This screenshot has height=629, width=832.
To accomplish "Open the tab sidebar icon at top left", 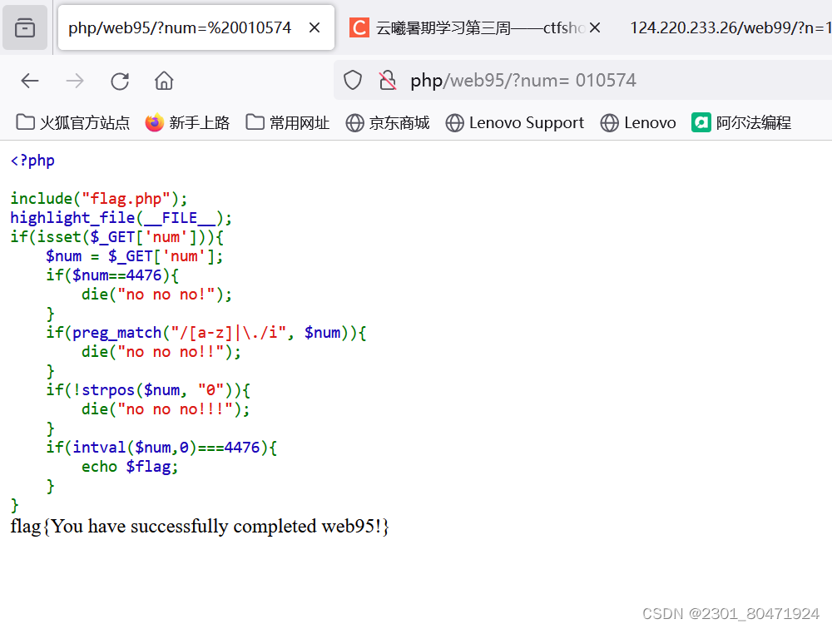I will pos(24,27).
